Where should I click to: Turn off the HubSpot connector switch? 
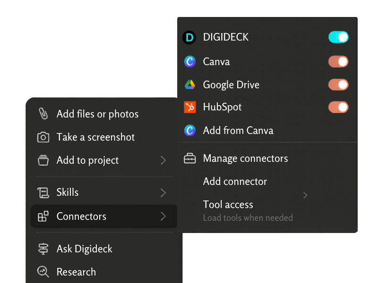(338, 107)
